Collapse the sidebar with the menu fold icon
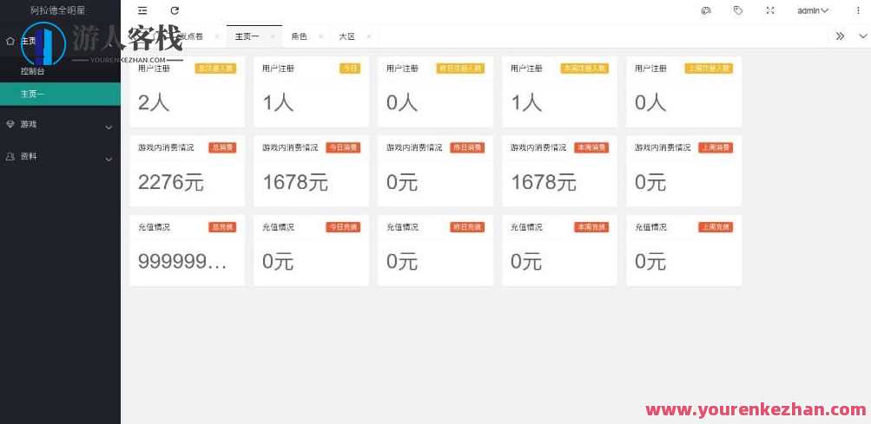 point(142,10)
